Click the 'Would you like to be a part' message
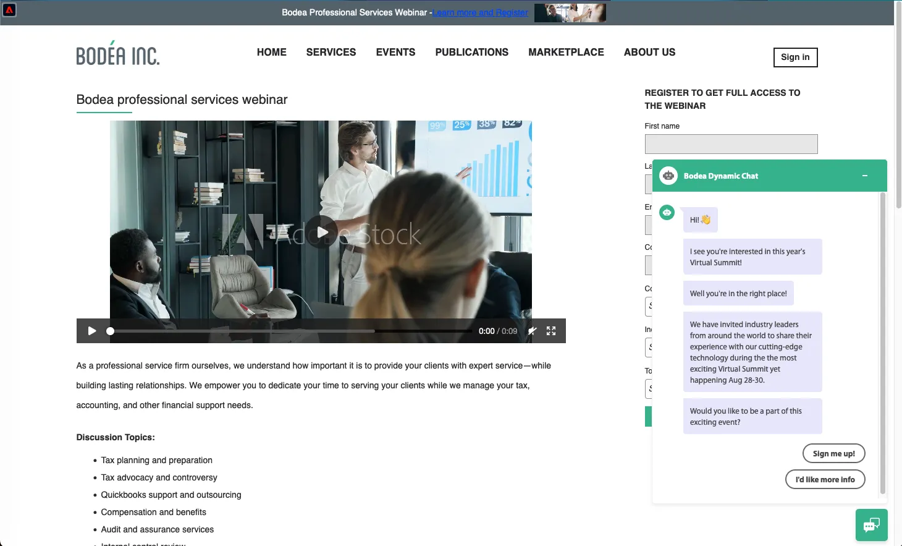 752,416
